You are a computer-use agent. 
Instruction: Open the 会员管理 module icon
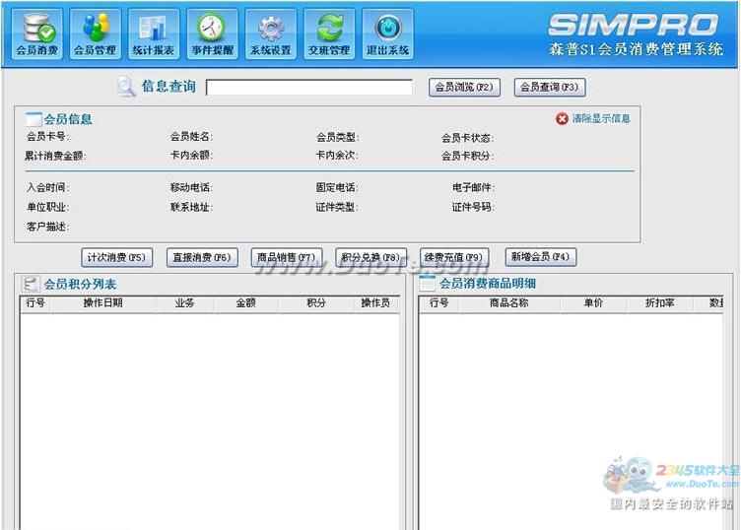(x=96, y=34)
